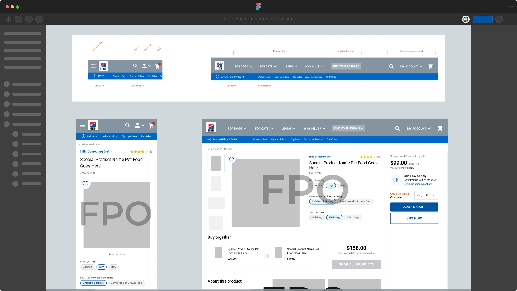This screenshot has height=291, width=517.
Task: Click FIND YOUR FORMULA in desktop product page
Action: (348, 129)
